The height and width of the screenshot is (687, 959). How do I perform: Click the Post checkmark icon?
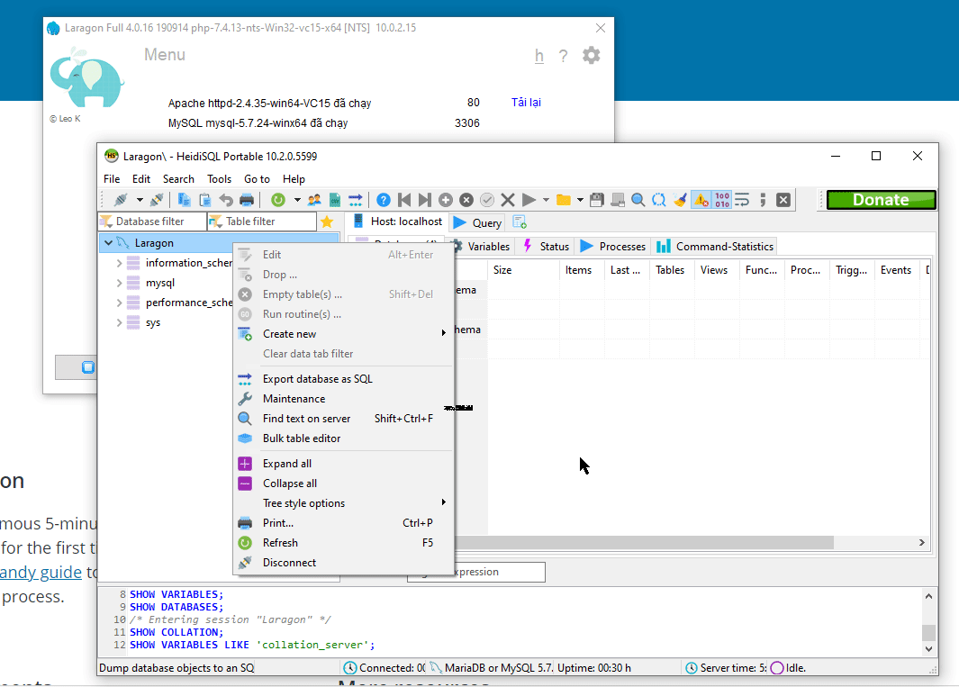(487, 199)
